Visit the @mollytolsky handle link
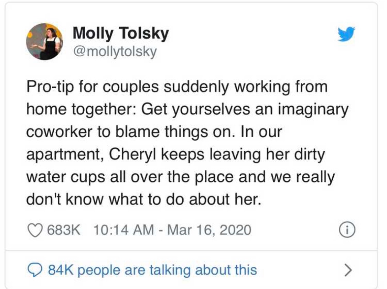This screenshot has height=289, width=387. pos(115,52)
